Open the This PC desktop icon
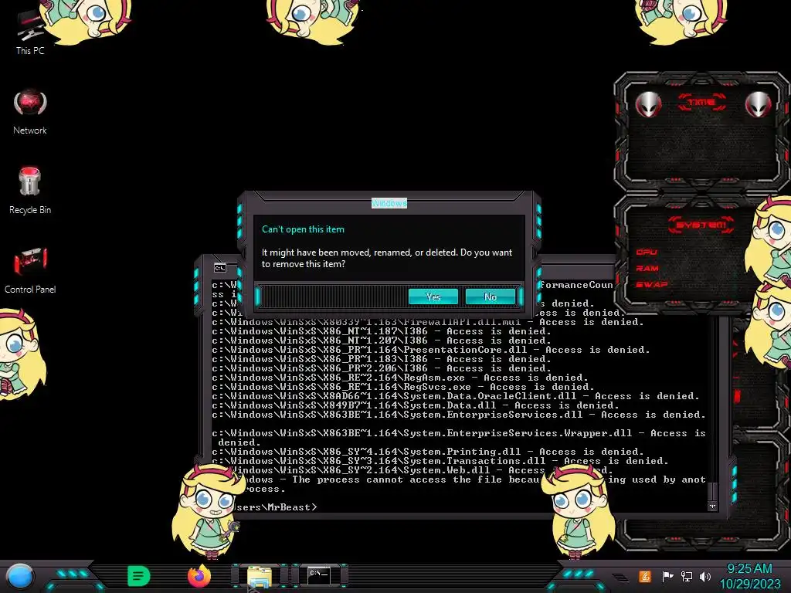Viewport: 791px width, 593px height. point(30,32)
